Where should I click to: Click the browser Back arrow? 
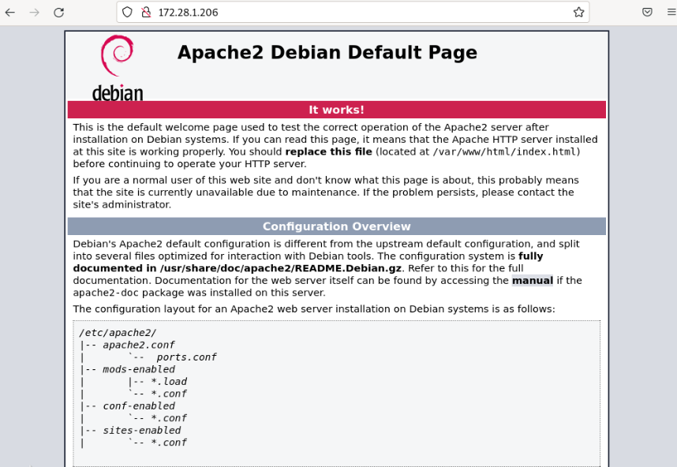pyautogui.click(x=10, y=13)
